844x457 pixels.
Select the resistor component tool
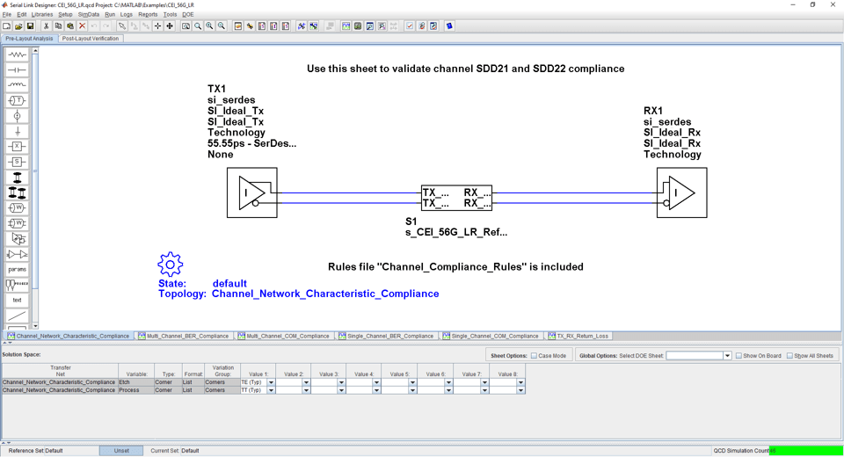pos(17,54)
